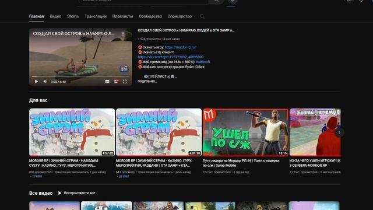Open the СОЗДАЛ СВОЙ ОСТРОВ video title
373x210 pixels.
point(186,30)
